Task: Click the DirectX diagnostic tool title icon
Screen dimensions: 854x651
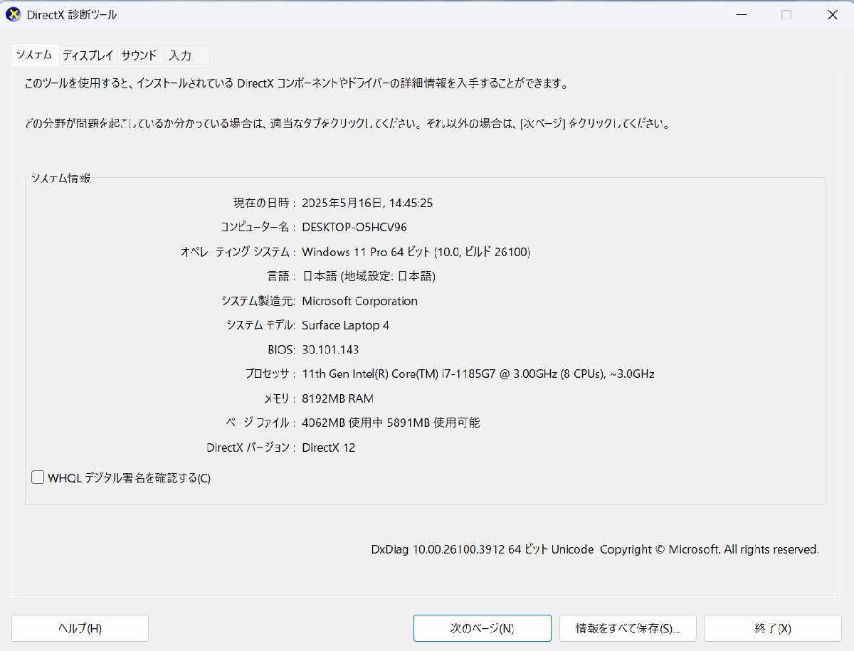Action: point(13,14)
